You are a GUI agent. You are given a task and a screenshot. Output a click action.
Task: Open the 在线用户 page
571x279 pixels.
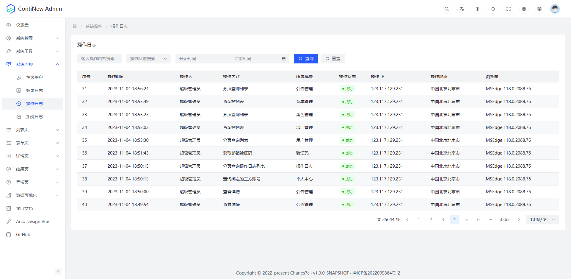(34, 77)
